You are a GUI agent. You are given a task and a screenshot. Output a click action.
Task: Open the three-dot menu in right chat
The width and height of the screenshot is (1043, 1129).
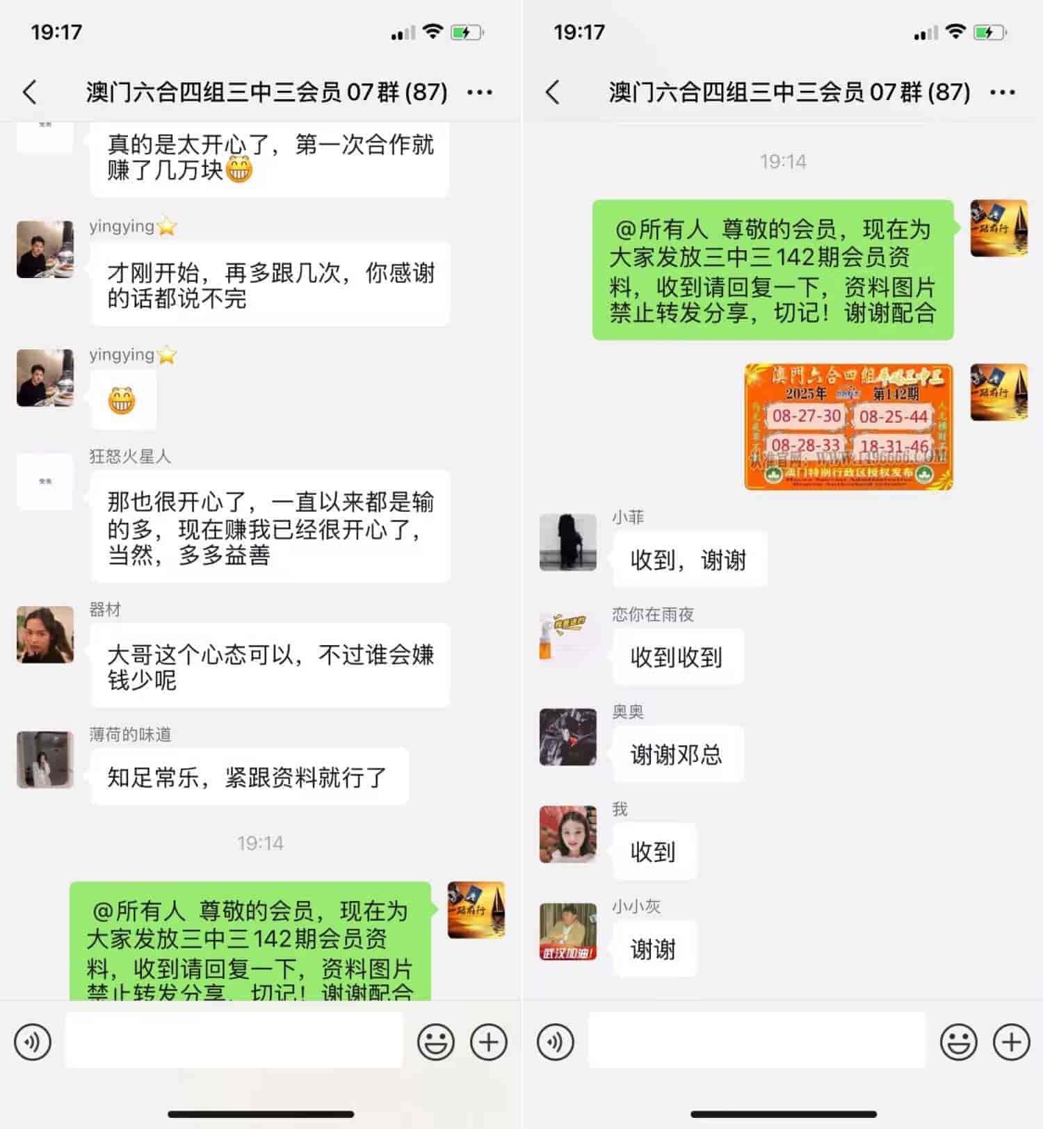(1003, 92)
